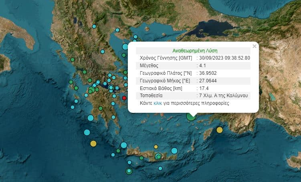This screenshot has height=182, width=301.
Task: Open the 'κλικ' link for more information
Action: [158, 103]
